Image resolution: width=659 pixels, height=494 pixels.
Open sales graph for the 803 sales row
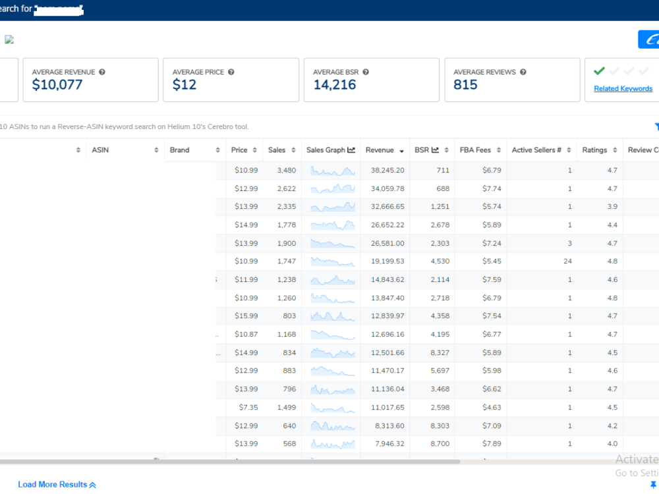pos(332,316)
